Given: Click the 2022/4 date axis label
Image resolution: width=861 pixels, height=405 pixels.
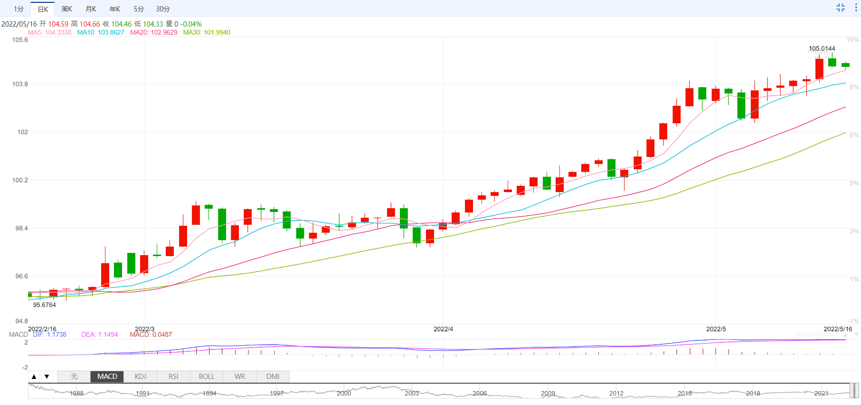Looking at the screenshot, I should click(x=443, y=329).
